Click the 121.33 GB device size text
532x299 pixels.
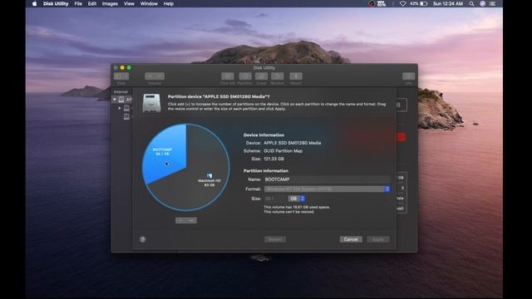[x=273, y=159]
